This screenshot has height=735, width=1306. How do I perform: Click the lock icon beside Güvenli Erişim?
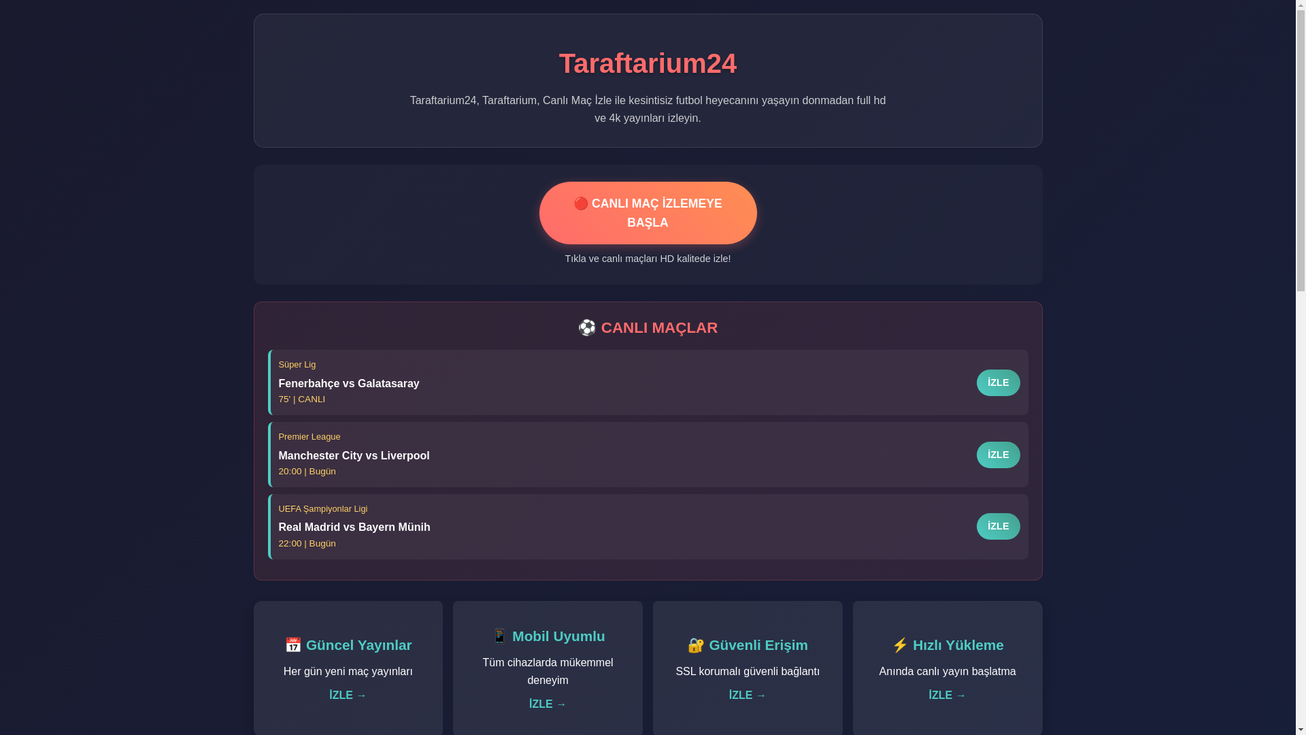[696, 644]
